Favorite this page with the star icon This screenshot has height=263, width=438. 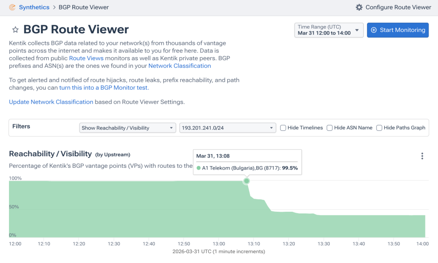(x=15, y=29)
